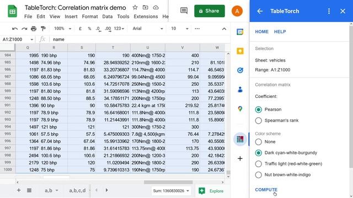Select the Paint format tool
Screen dimensions: 353x198
pos(43,29)
